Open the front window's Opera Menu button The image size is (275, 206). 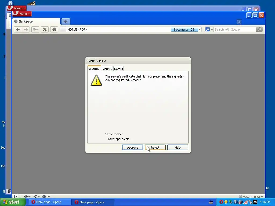22,14
